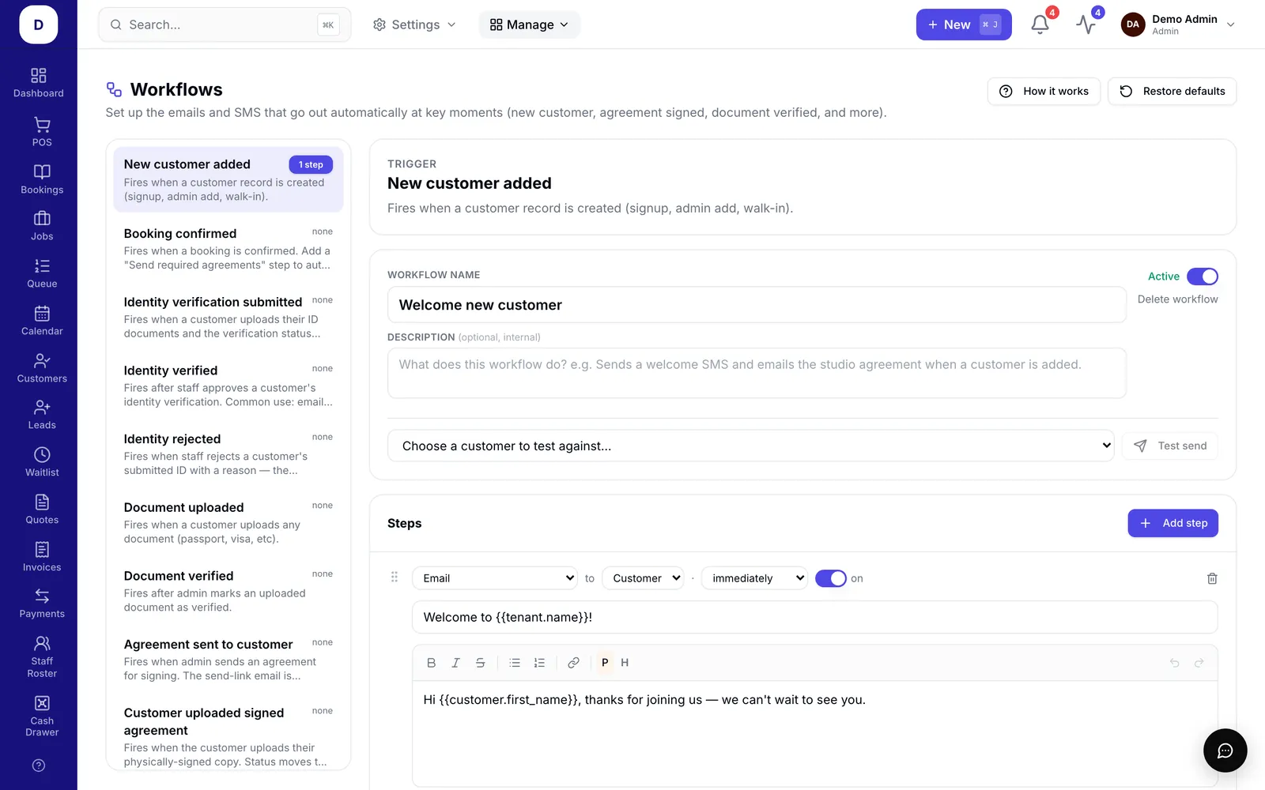Insert numbered list in email editor

tap(539, 663)
